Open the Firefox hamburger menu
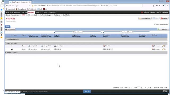This screenshot has width=170, height=95. (x=168, y=6)
